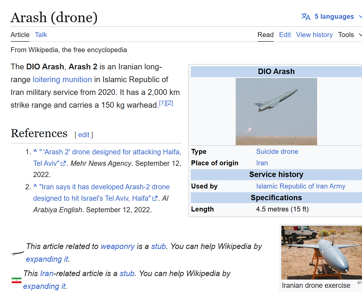This screenshot has height=292, width=362.
Task: Click the Type infobox label
Action: pyautogui.click(x=199, y=151)
